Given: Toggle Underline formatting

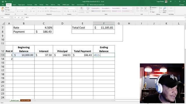Looking at the screenshot, I should [22, 11].
